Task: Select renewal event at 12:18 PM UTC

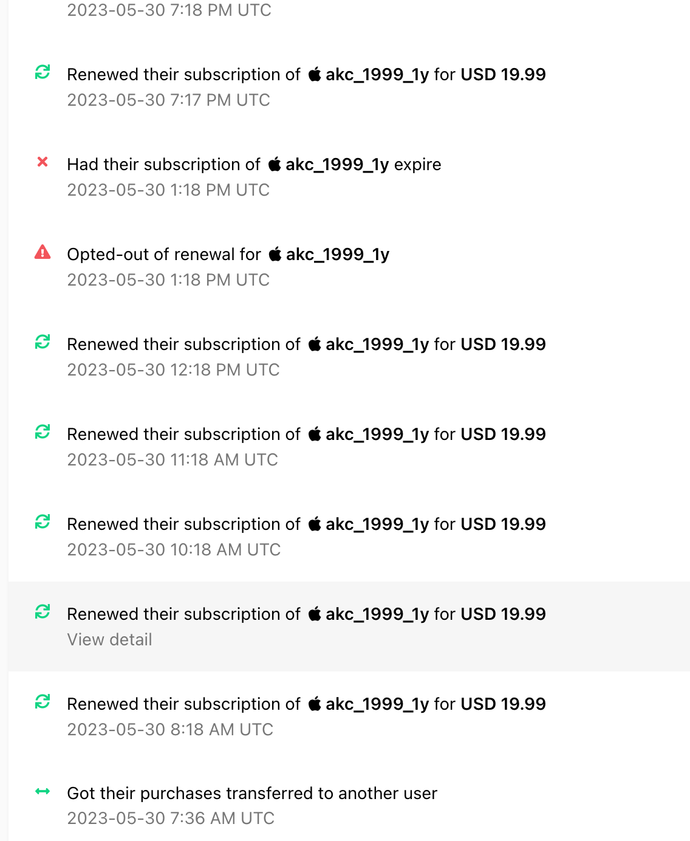Action: [349, 356]
